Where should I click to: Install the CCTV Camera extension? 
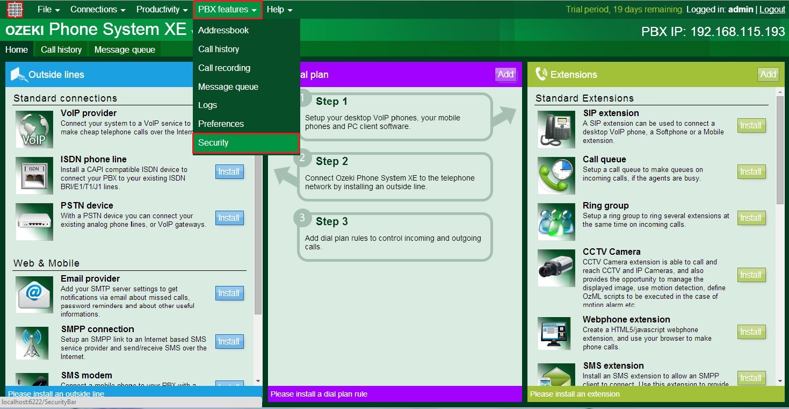(x=751, y=275)
